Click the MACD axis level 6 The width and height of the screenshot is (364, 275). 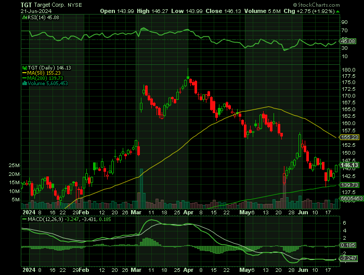tap(344, 223)
